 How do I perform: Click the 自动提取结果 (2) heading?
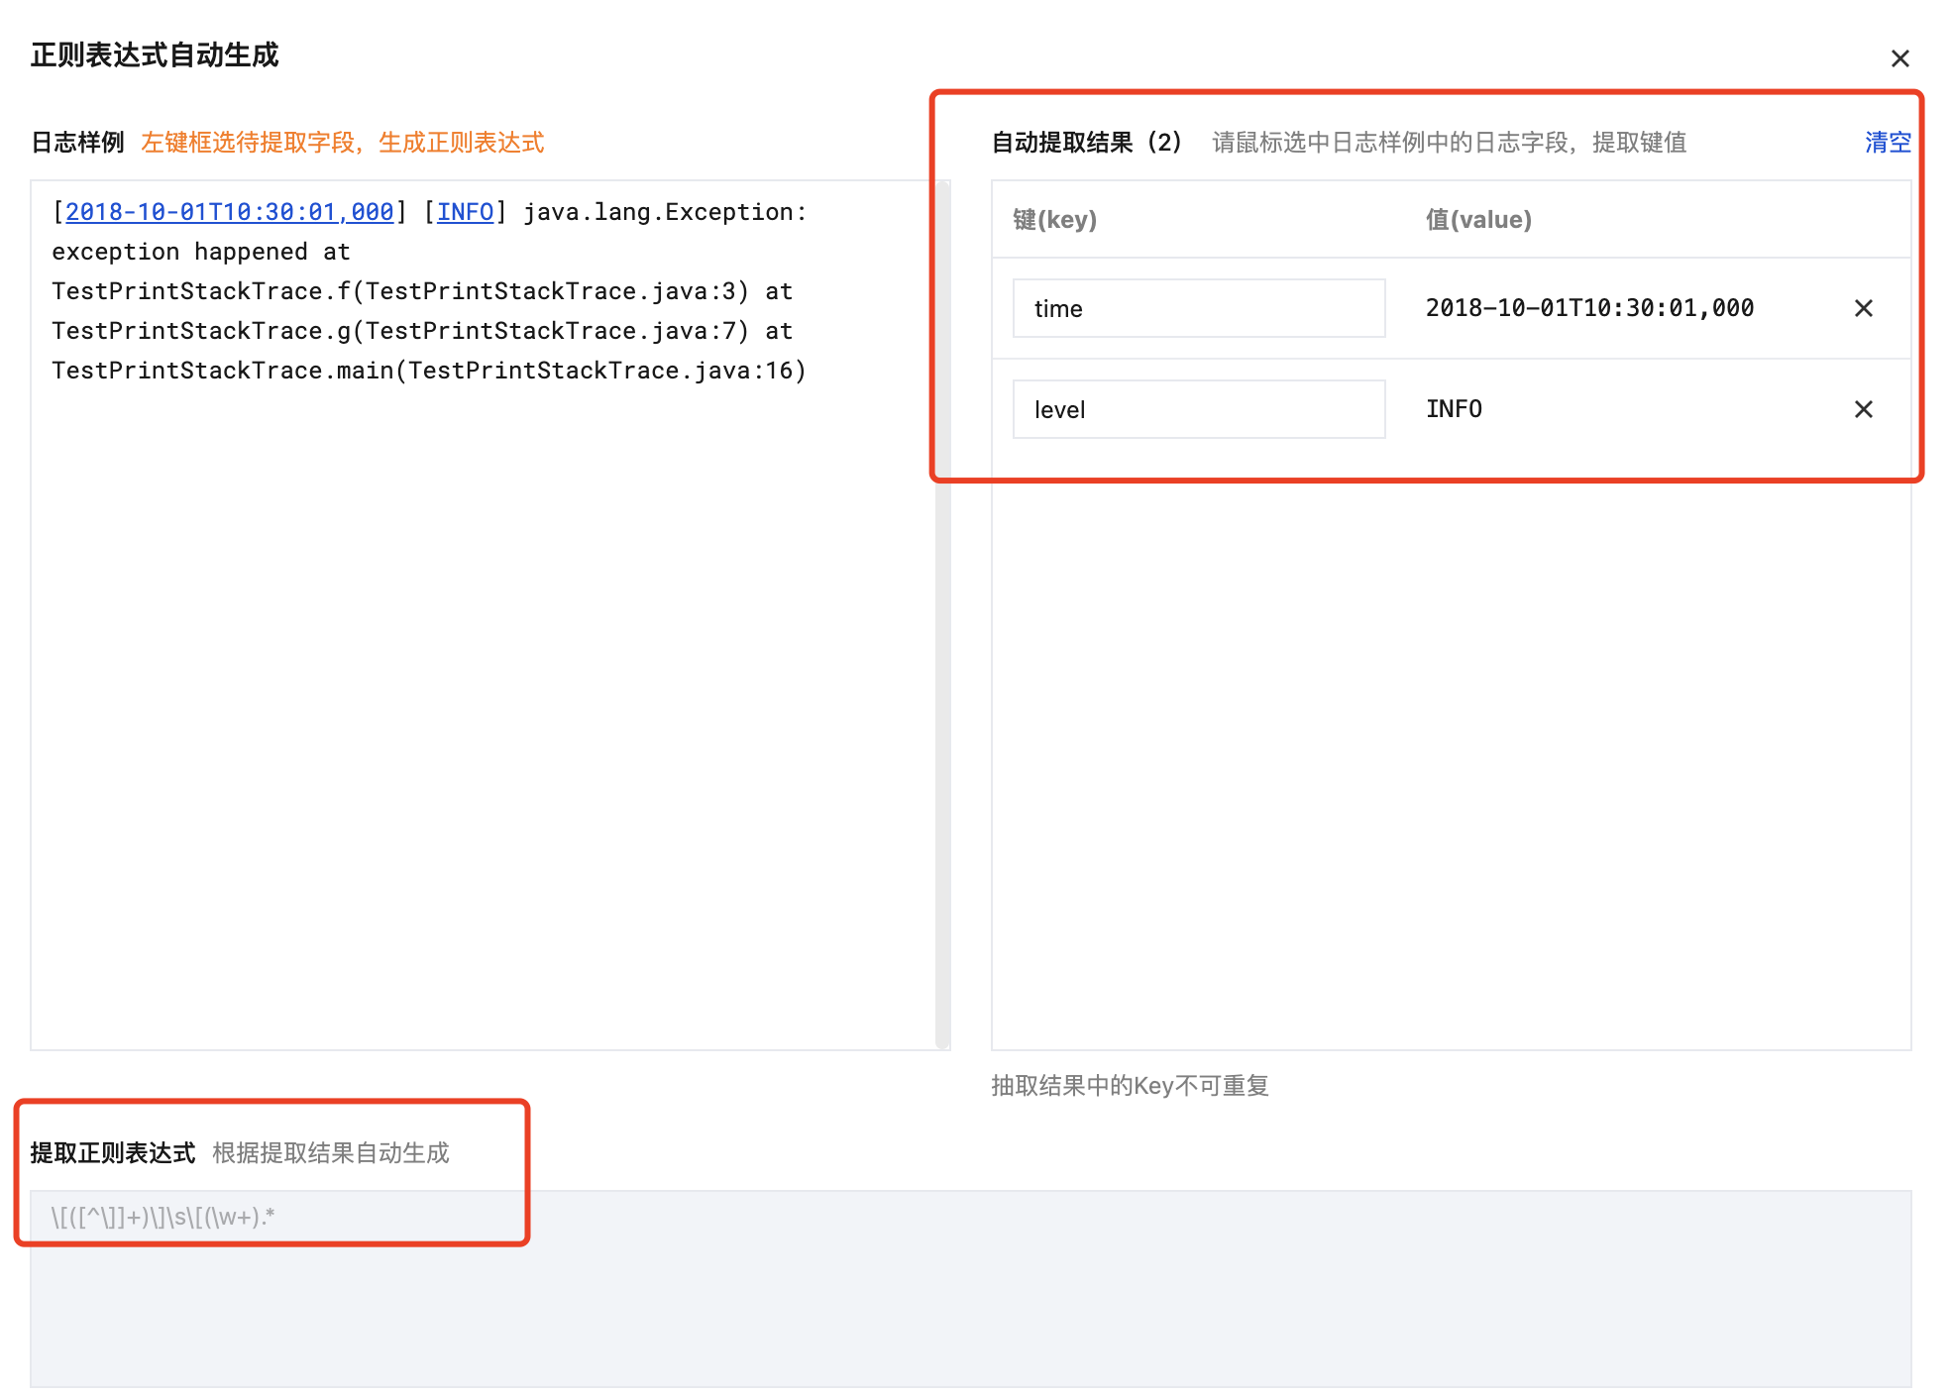click(x=1086, y=143)
